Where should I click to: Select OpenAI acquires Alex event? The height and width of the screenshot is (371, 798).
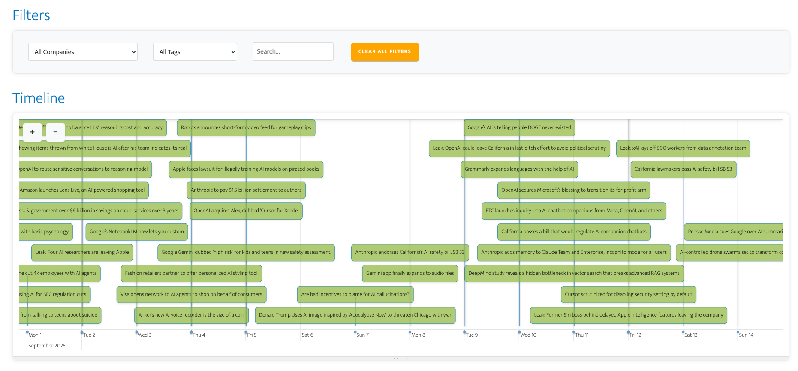click(x=246, y=211)
